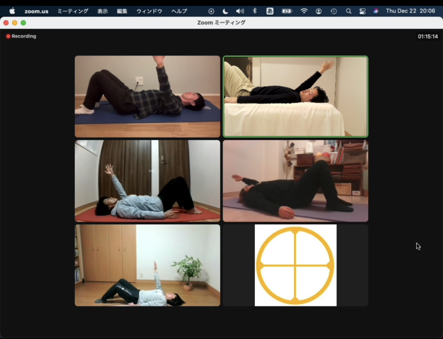Open Spotlight search icon
The image size is (443, 339).
349,11
